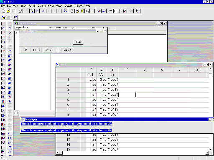Select row 8 header in data window

pyautogui.click(x=68, y=115)
